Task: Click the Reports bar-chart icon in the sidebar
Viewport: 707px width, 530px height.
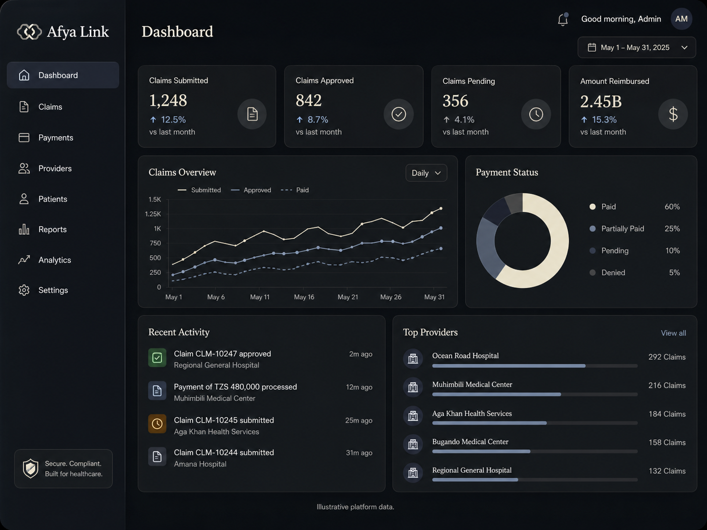Action: [24, 229]
